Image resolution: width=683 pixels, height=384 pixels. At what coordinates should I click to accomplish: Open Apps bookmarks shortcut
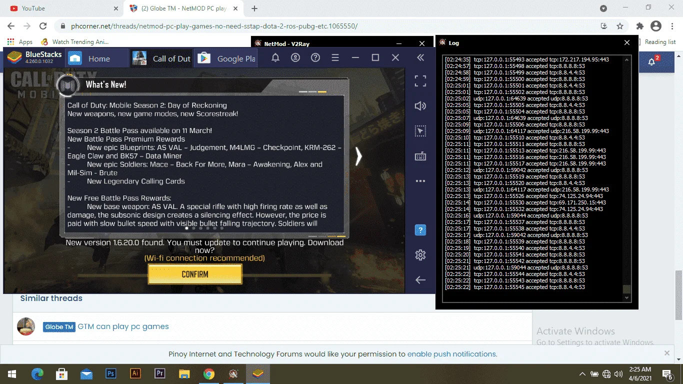[20, 42]
